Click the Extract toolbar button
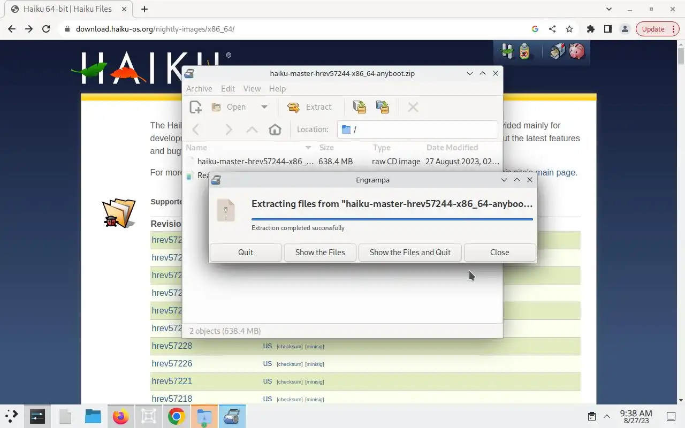 coord(310,107)
